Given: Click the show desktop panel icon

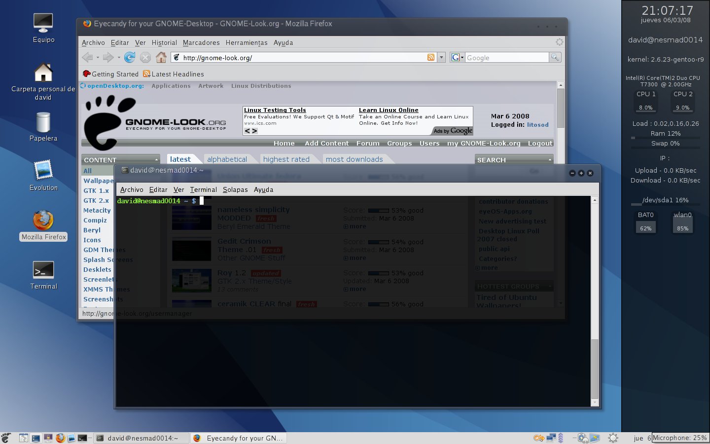Looking at the screenshot, I should [35, 438].
